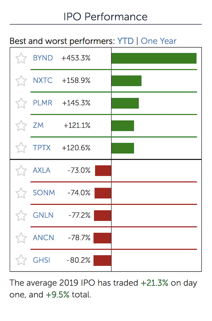212x321 pixels.
Task: Open the GHSI ticker link
Action: [41, 260]
